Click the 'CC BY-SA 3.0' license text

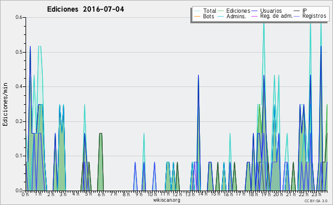click(316, 201)
